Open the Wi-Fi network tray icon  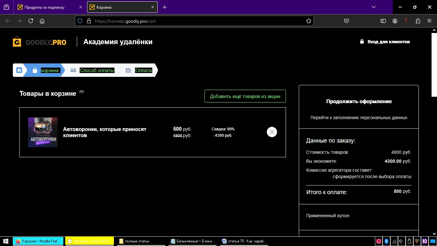[394, 241]
